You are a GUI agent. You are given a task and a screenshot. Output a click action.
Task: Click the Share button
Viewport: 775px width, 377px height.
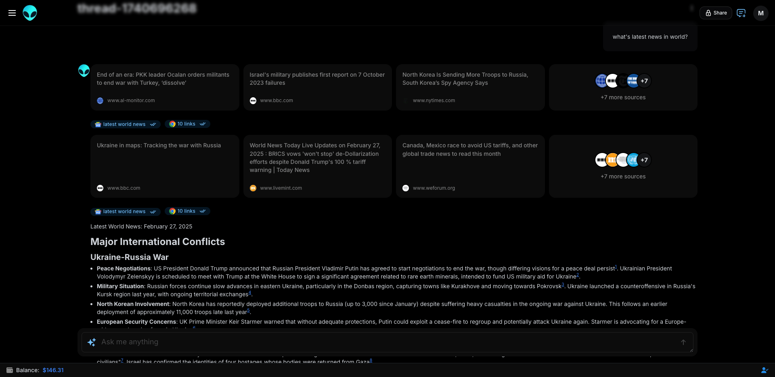(716, 13)
